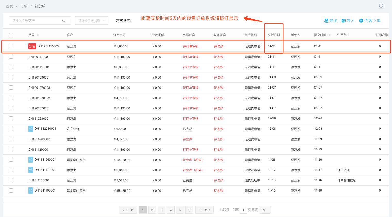Check the checkbox for order DH1811160001

[x=11, y=180]
